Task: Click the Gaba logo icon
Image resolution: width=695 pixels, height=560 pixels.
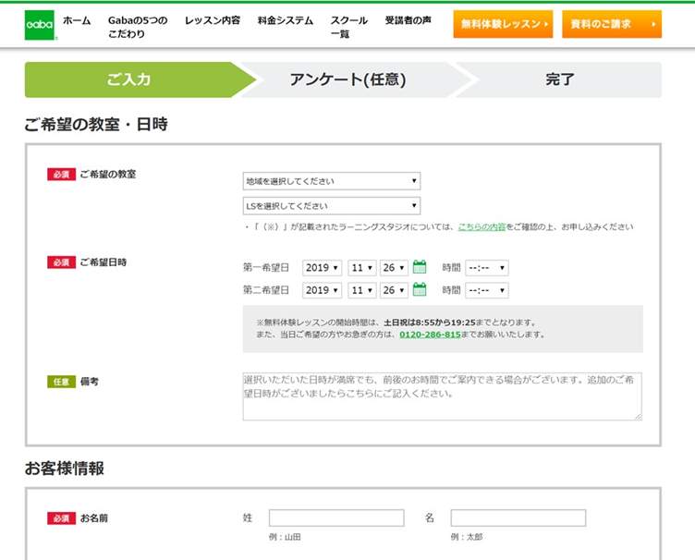Action: coord(40,25)
